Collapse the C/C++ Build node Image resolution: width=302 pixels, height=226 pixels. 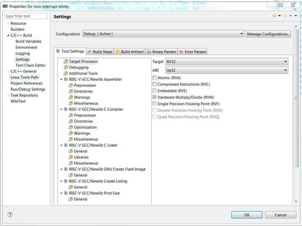pos(8,35)
